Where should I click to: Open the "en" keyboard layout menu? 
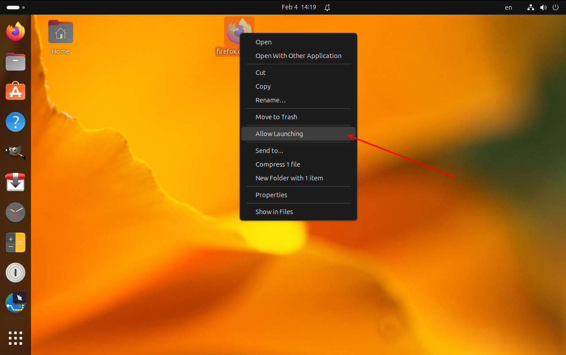pyautogui.click(x=508, y=7)
